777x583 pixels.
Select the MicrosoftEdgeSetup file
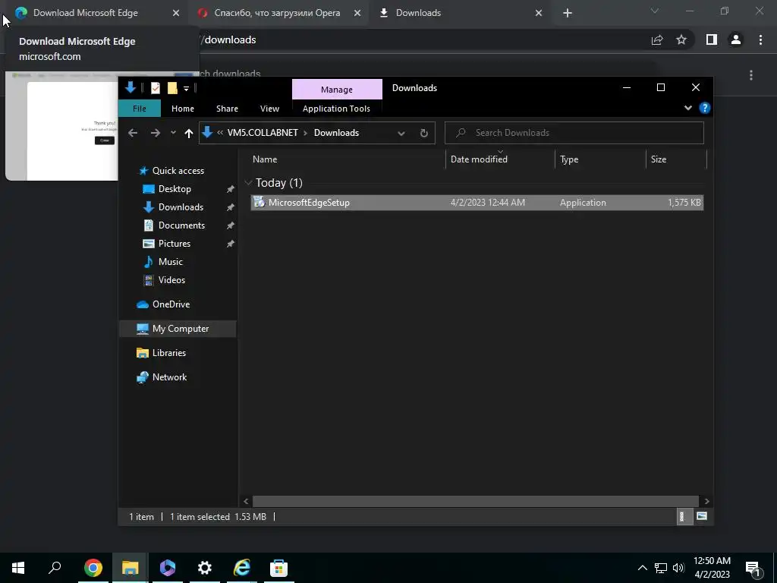point(477,202)
